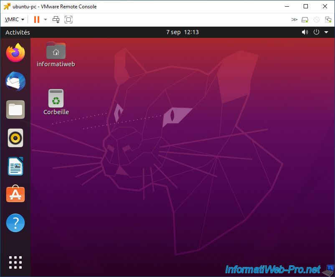This screenshot has width=335, height=277.
Task: Minimize the VMware Remote Console window
Action: pos(287,6)
